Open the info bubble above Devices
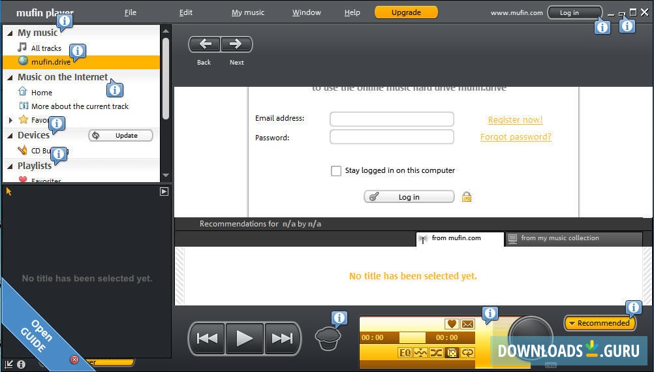The height and width of the screenshot is (372, 654). point(56,124)
